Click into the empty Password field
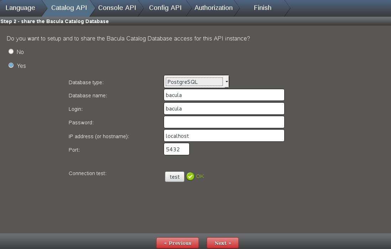This screenshot has height=249, width=391. (x=224, y=122)
